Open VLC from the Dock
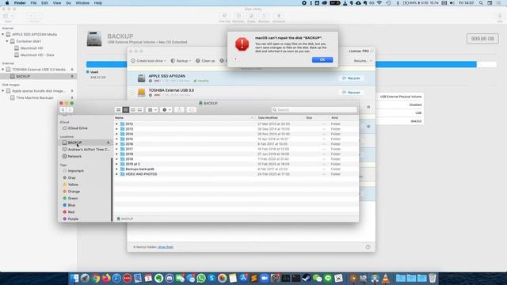 coord(386,278)
